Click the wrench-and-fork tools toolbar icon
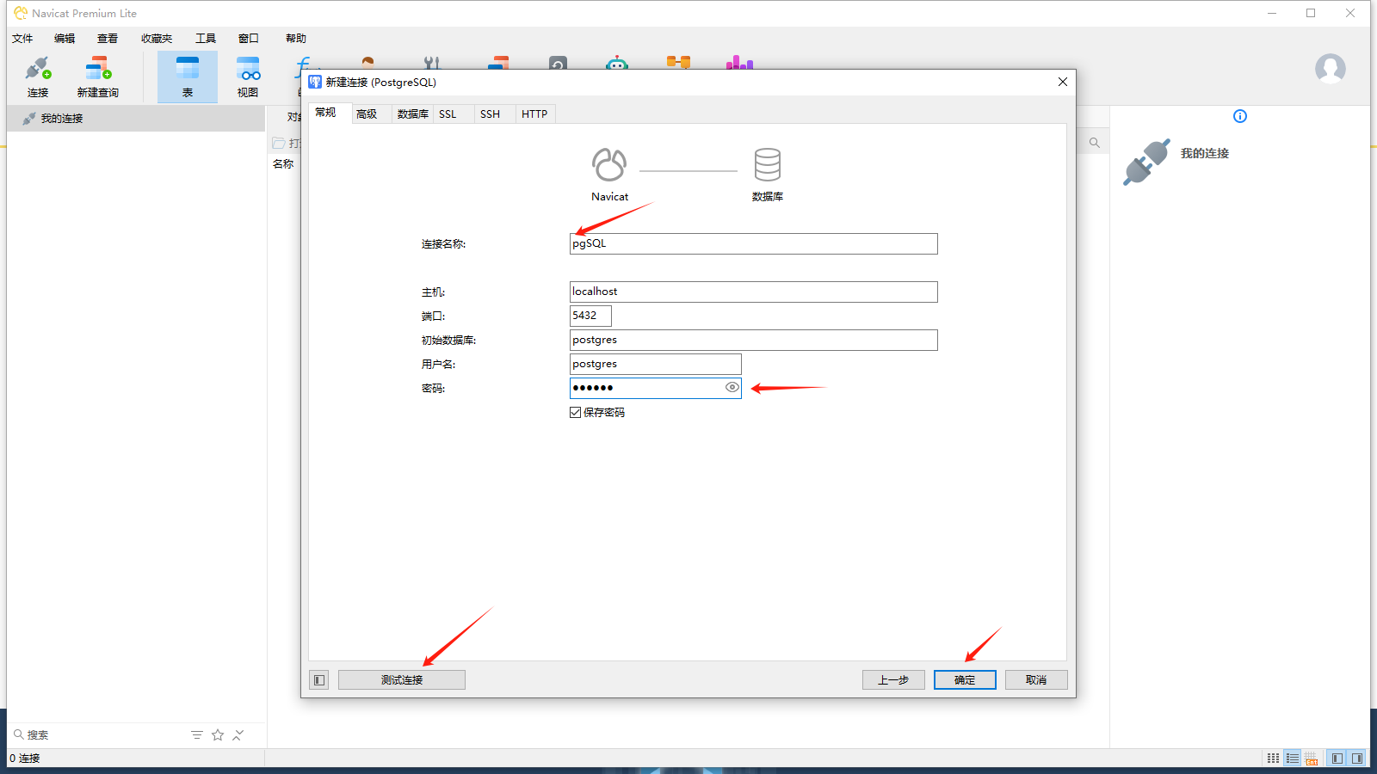1377x774 pixels. coord(432,63)
